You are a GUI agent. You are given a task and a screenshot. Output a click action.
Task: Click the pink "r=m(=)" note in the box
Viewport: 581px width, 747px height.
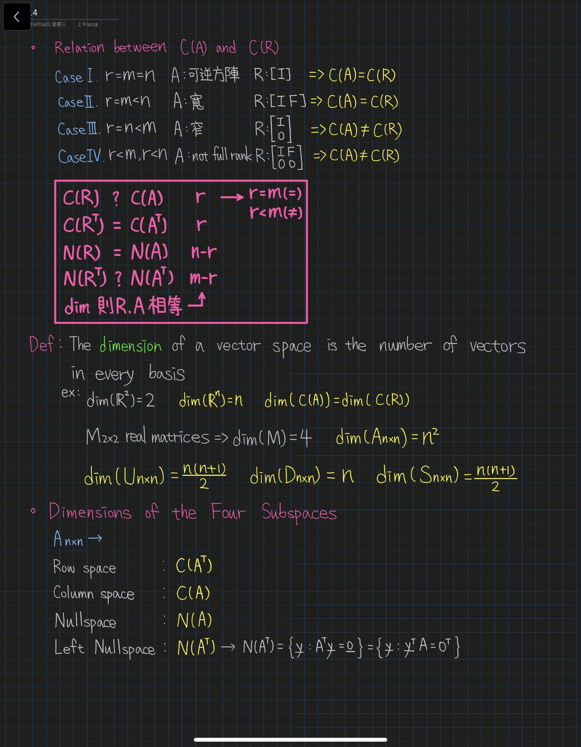pos(275,194)
